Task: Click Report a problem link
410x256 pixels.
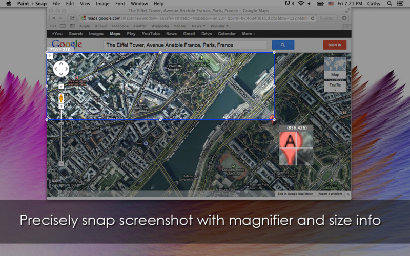Action: point(330,194)
